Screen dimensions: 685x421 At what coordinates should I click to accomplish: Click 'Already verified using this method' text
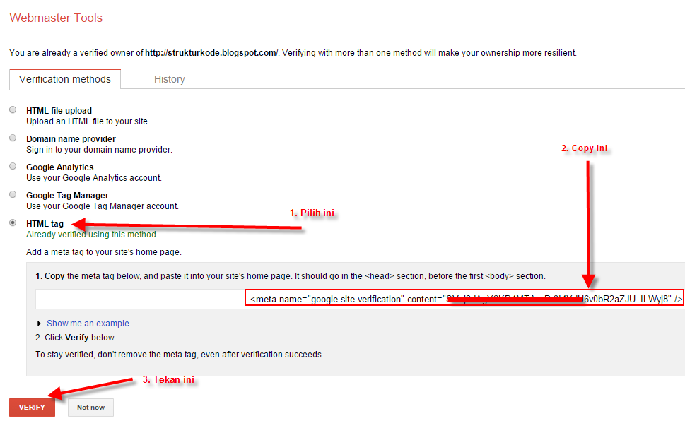pos(92,235)
